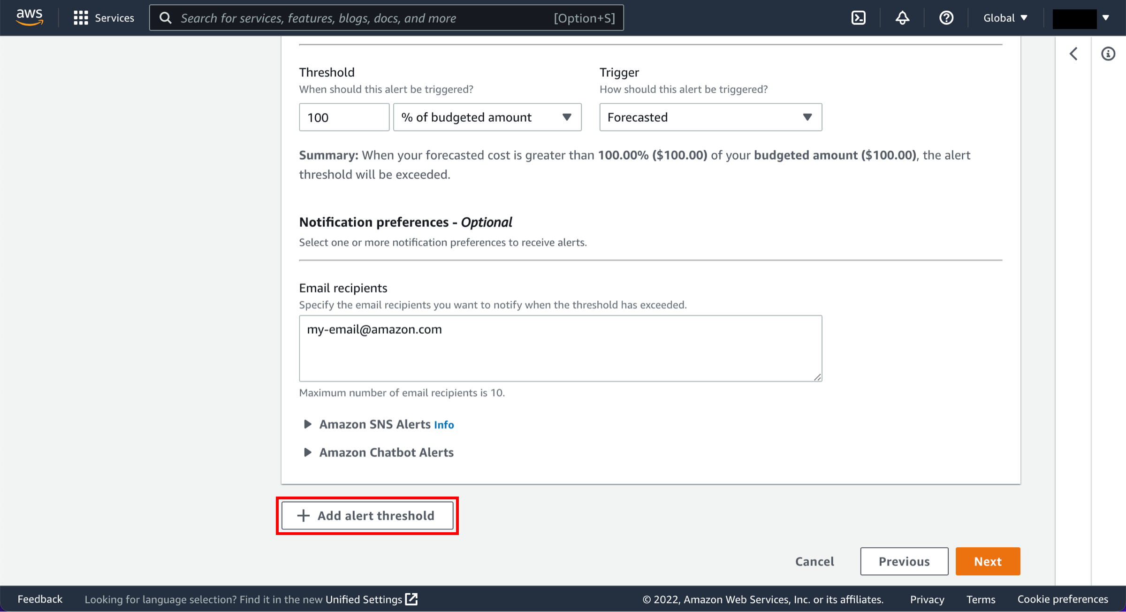The width and height of the screenshot is (1126, 612).
Task: Click the search bar icon
Action: coord(167,17)
